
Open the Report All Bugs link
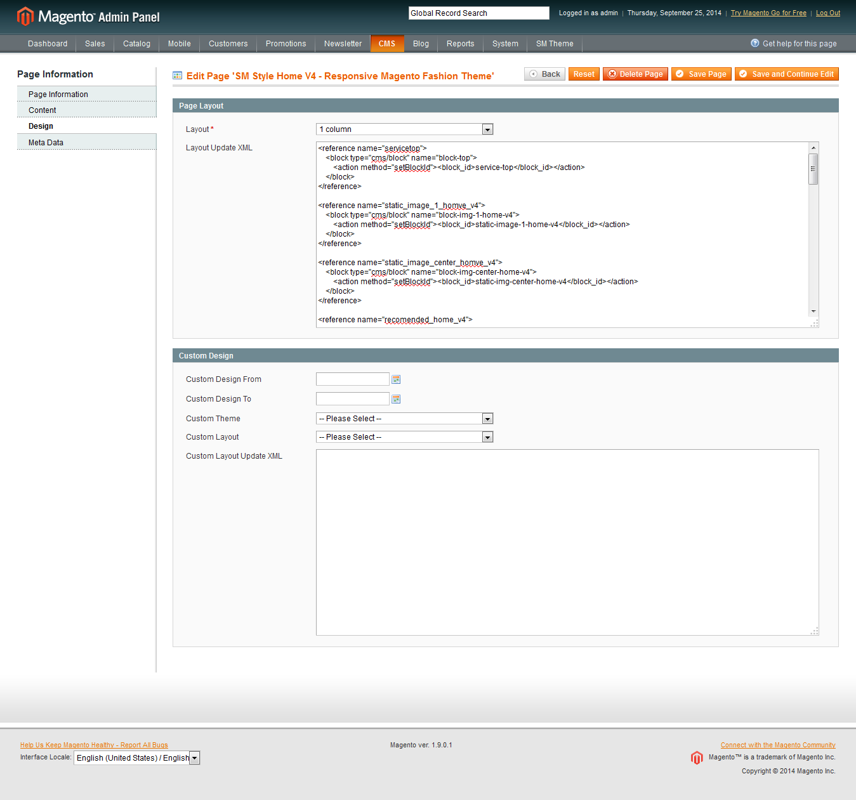click(94, 745)
